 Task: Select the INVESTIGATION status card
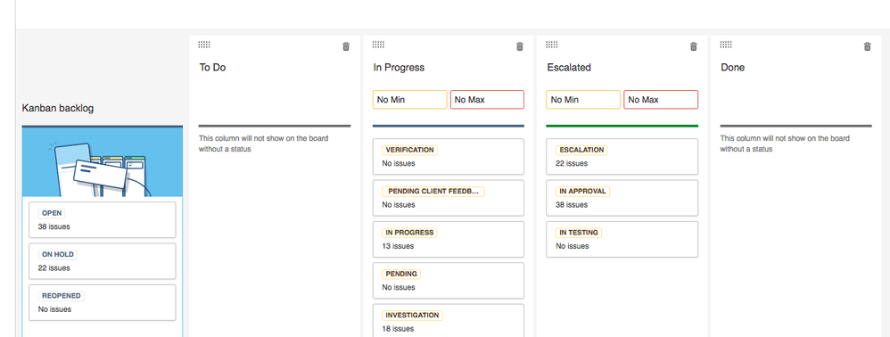pyautogui.click(x=449, y=321)
